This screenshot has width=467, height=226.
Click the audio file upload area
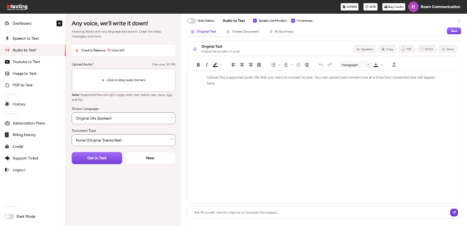pyautogui.click(x=124, y=80)
